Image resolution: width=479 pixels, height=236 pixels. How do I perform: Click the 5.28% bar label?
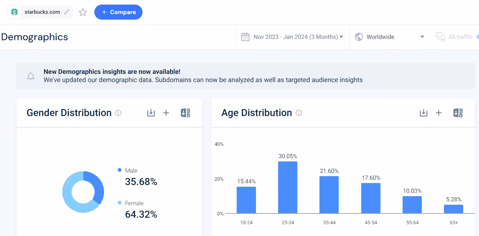454,199
